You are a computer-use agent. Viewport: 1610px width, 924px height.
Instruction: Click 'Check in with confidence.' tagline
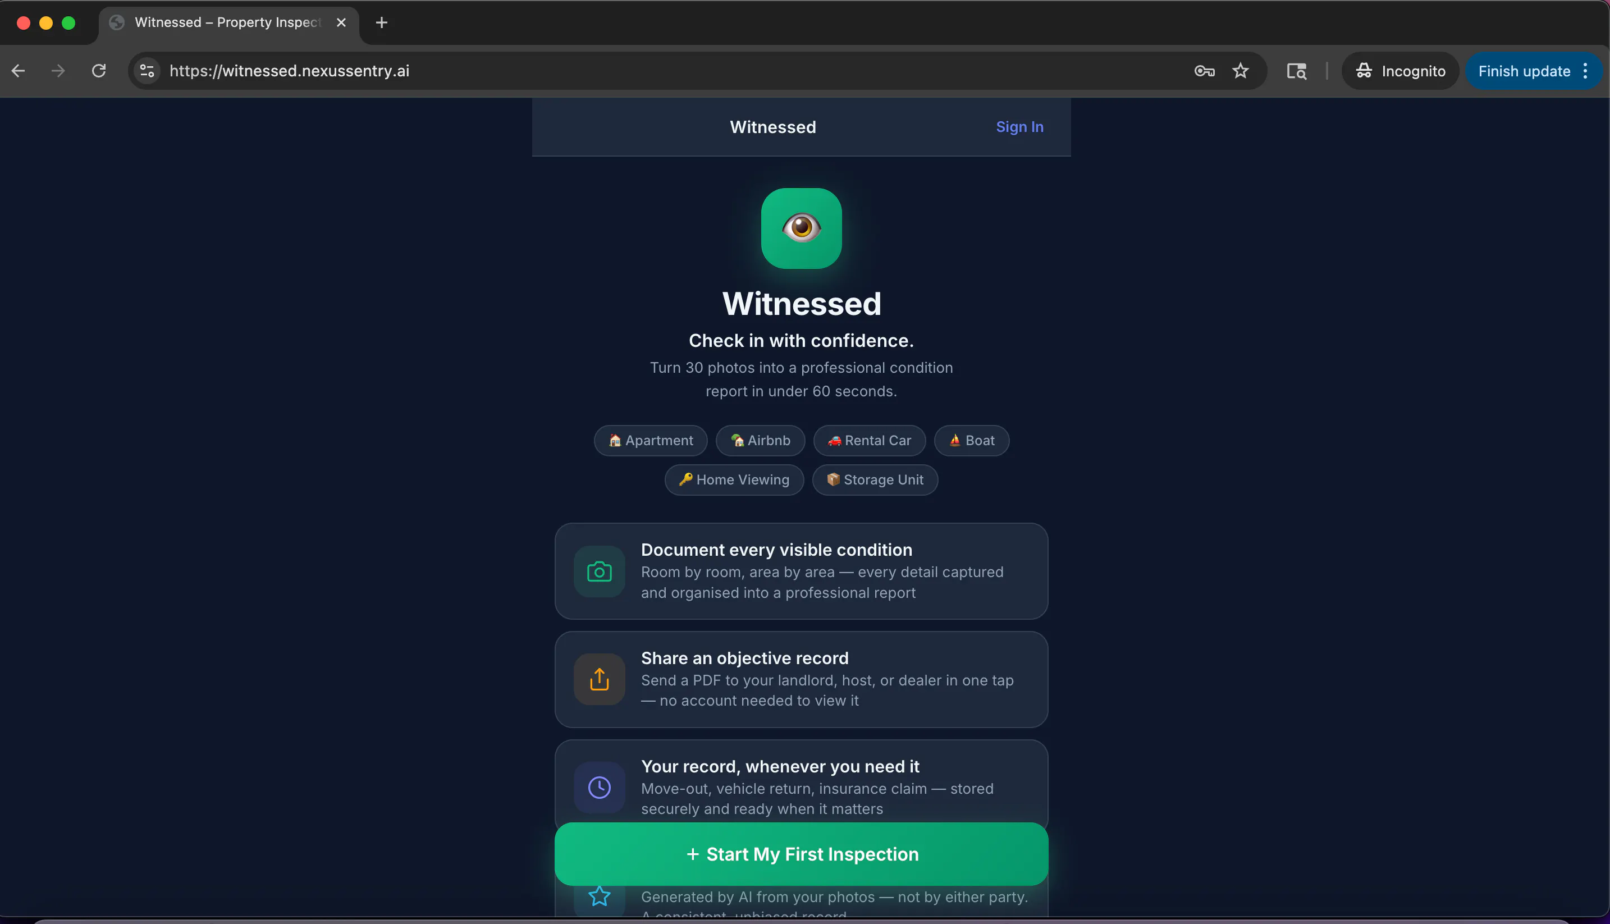801,341
